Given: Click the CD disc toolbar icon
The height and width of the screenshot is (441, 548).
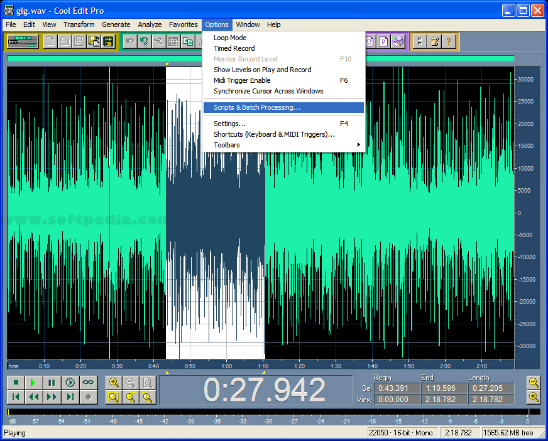Looking at the screenshot, I should 398,41.
